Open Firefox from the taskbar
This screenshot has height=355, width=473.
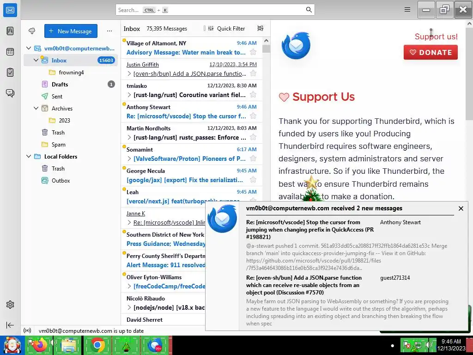(40, 345)
